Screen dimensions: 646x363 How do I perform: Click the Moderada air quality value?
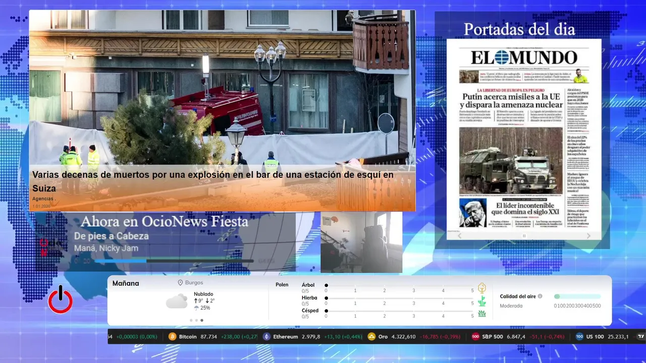click(511, 306)
